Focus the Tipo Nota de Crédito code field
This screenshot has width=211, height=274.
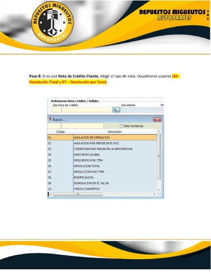(56, 110)
